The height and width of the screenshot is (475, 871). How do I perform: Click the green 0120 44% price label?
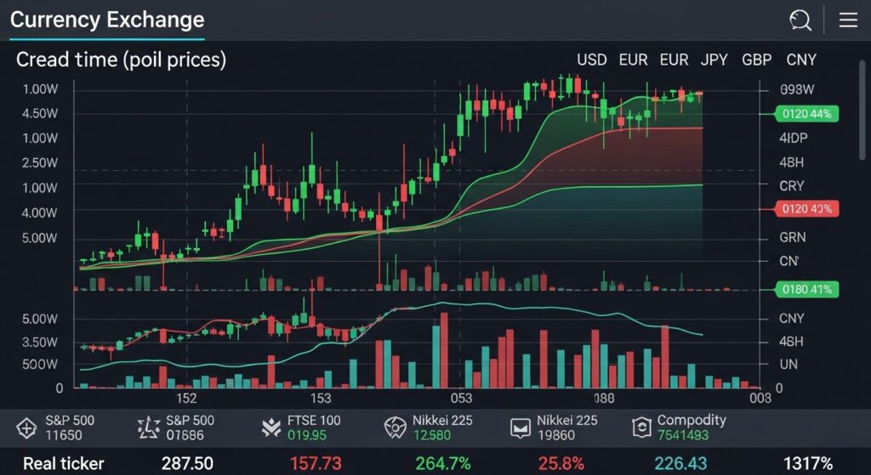coord(806,113)
